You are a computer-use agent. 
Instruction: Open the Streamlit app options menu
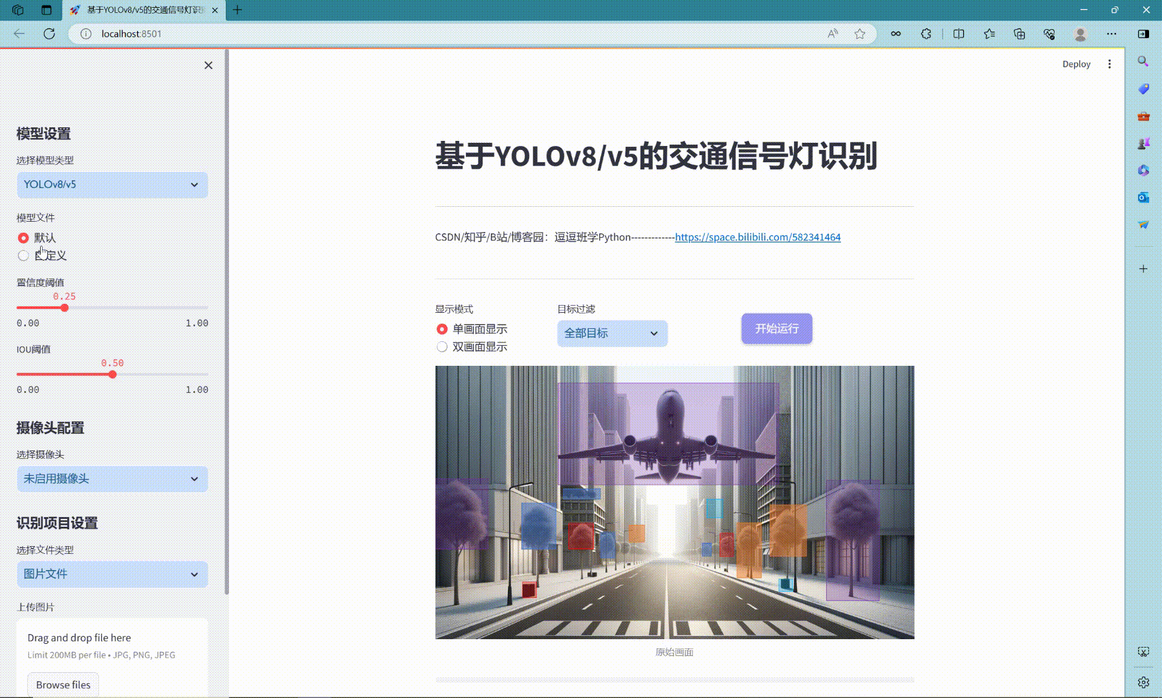[x=1110, y=63]
